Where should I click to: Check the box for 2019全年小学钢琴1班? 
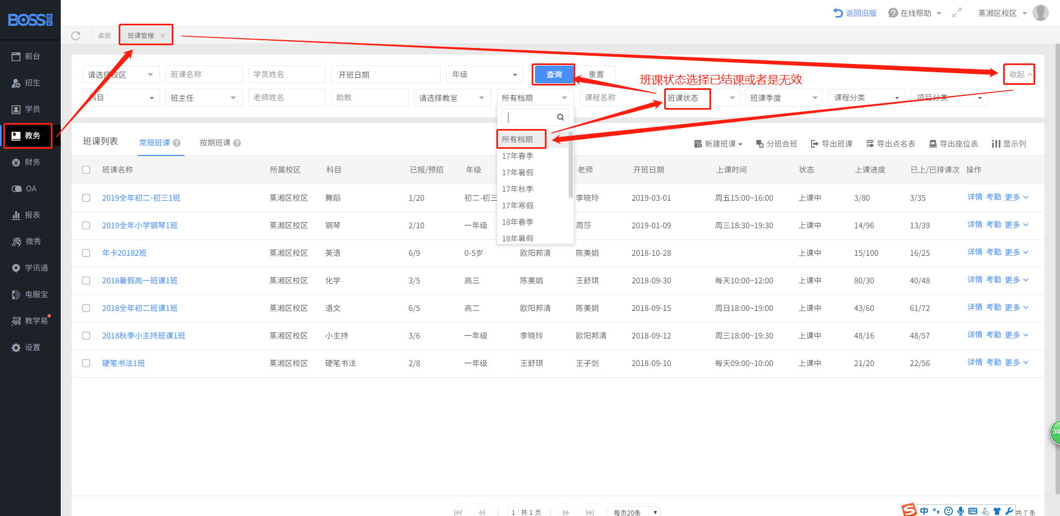86,225
